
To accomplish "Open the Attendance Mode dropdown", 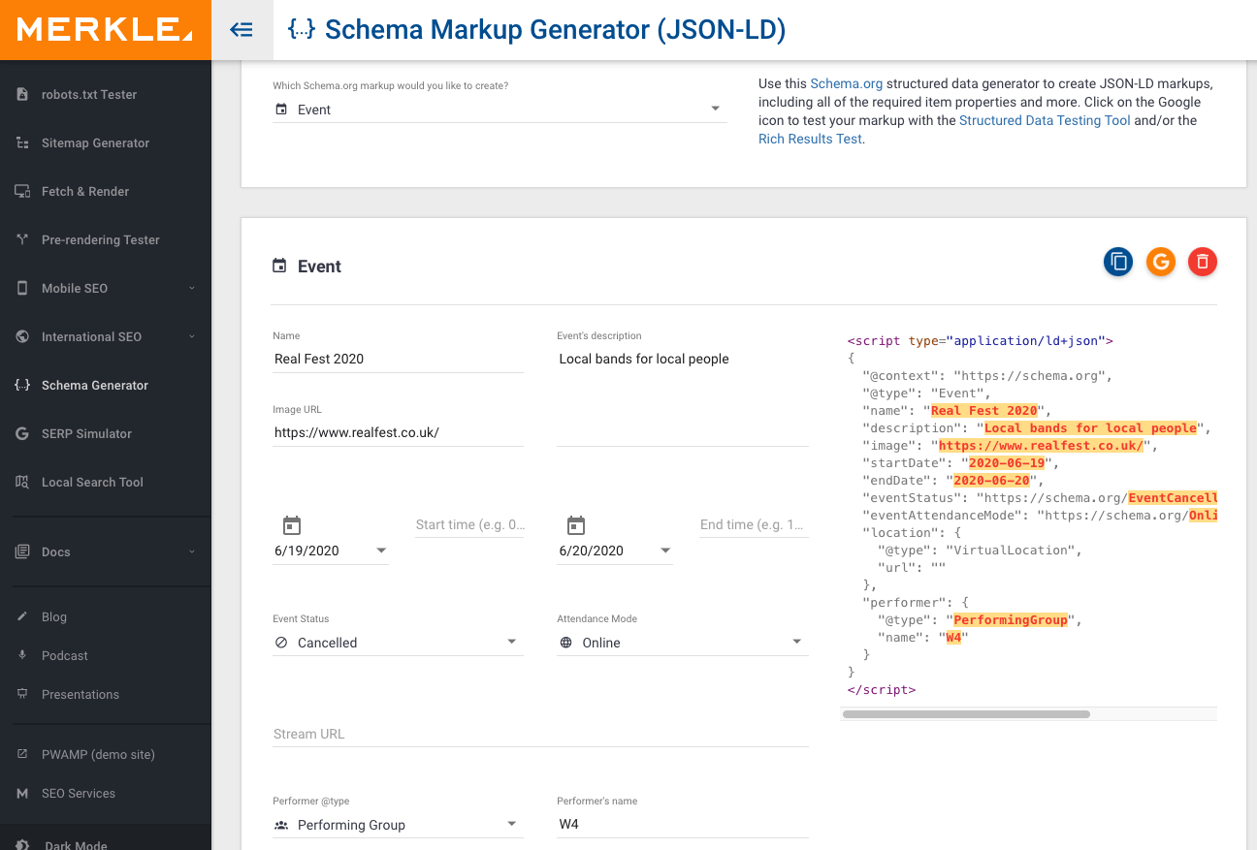I will [x=682, y=643].
